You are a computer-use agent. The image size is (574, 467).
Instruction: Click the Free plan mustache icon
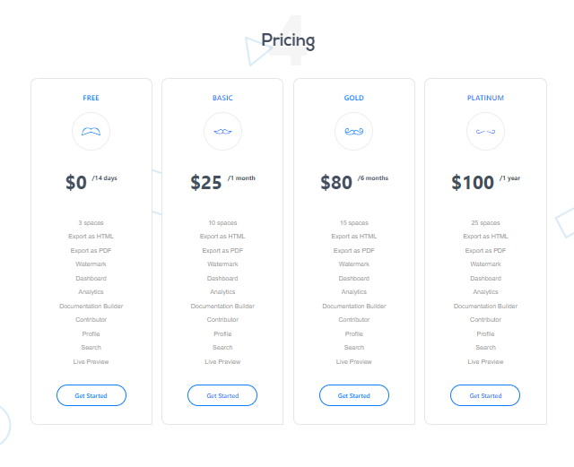pos(91,132)
